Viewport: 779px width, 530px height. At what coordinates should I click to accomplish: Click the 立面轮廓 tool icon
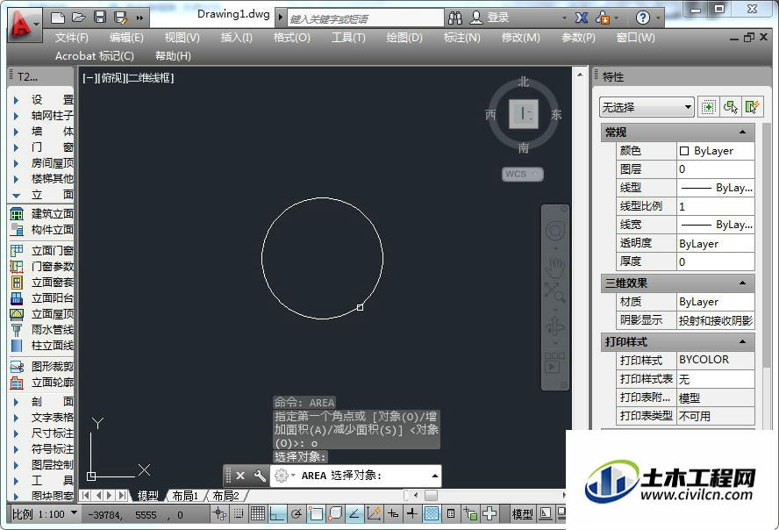coord(17,383)
